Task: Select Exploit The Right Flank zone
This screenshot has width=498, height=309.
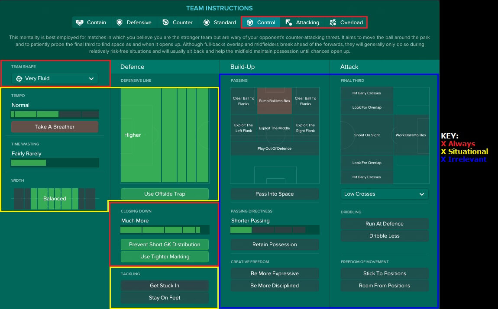Action: point(306,128)
